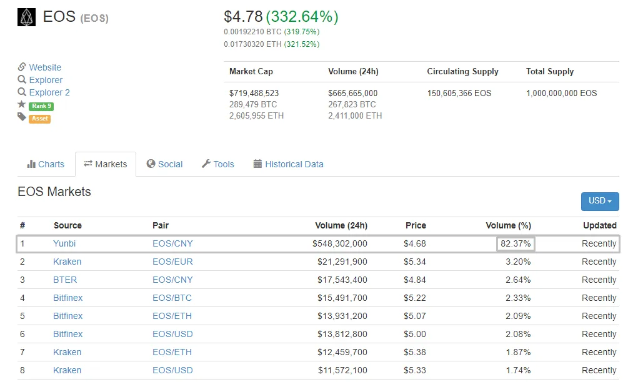Click the Updated column header

(600, 225)
